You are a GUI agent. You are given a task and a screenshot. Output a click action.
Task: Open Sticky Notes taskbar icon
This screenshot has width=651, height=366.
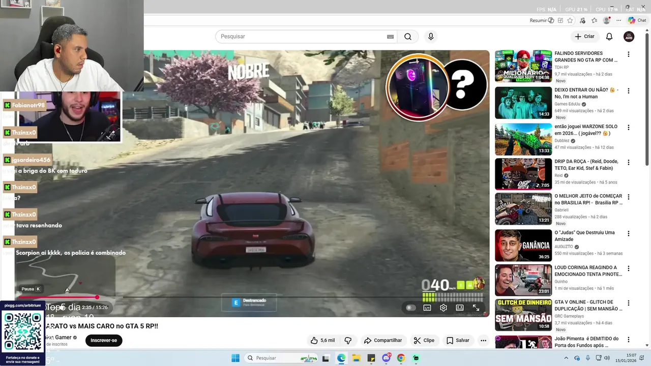pyautogui.click(x=371, y=358)
